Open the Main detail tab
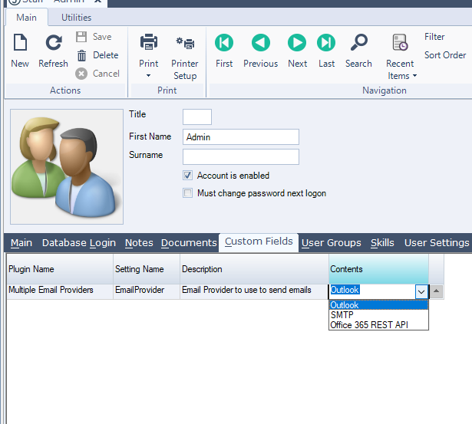Viewport: 472px width, 424px height. (21, 243)
